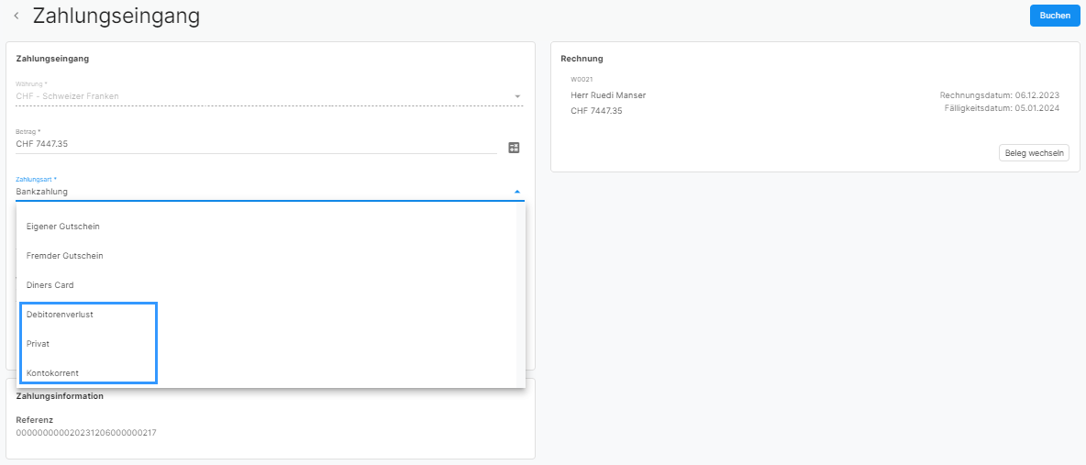Go back using the arrow beside Zahlungseingang
Viewport: 1086px width, 465px height.
click(x=17, y=16)
